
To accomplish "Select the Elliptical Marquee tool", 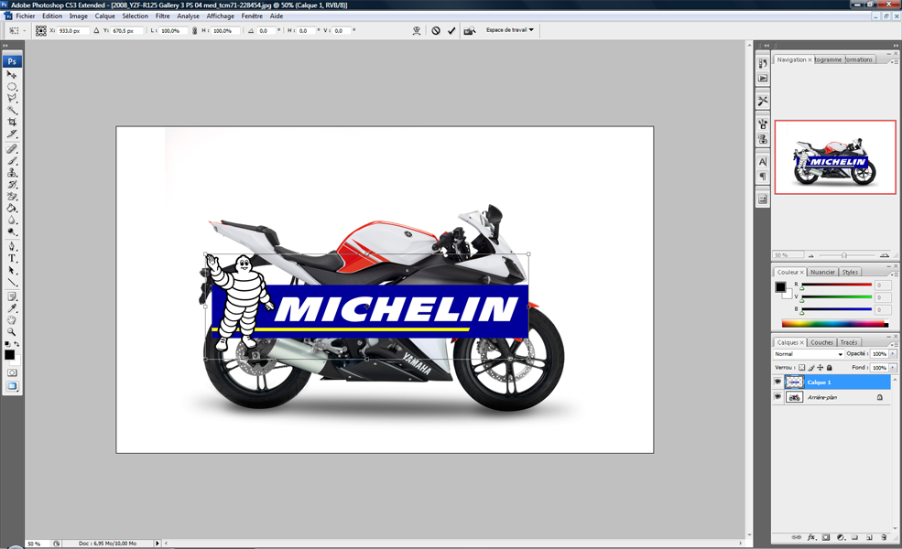I will click(x=12, y=87).
